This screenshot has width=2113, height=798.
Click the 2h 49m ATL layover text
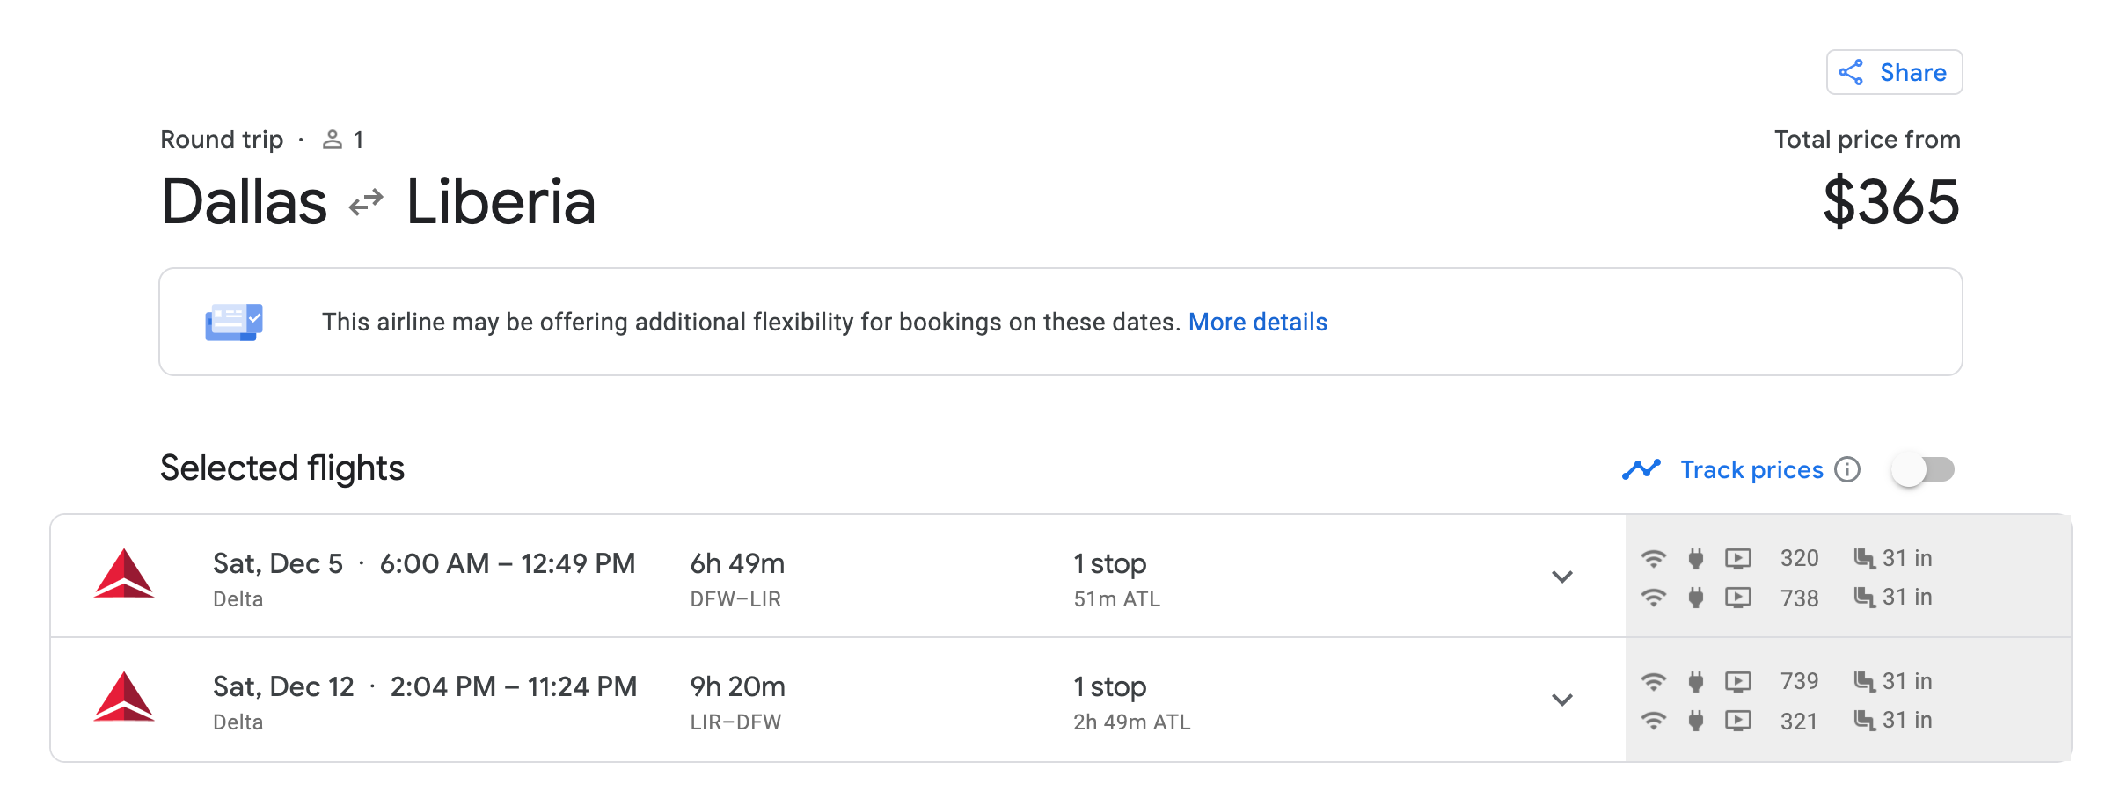[x=1131, y=722]
